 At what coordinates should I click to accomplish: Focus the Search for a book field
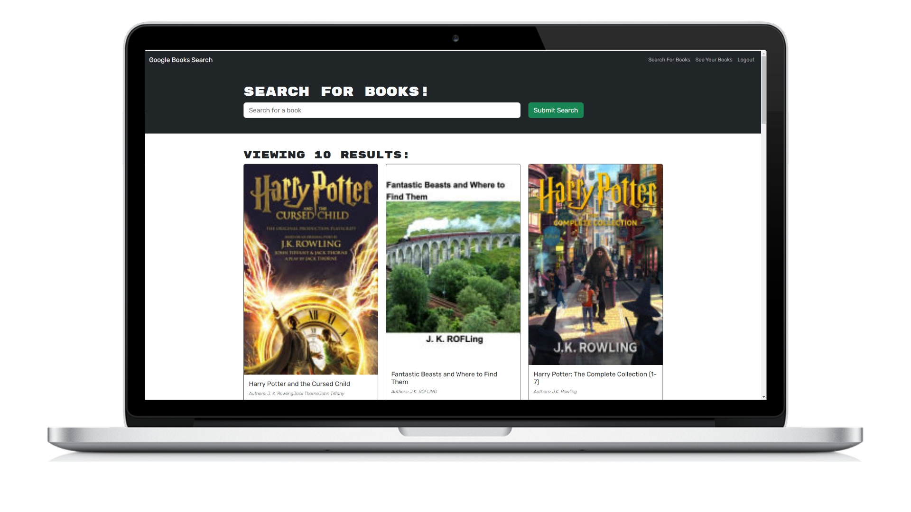[381, 110]
